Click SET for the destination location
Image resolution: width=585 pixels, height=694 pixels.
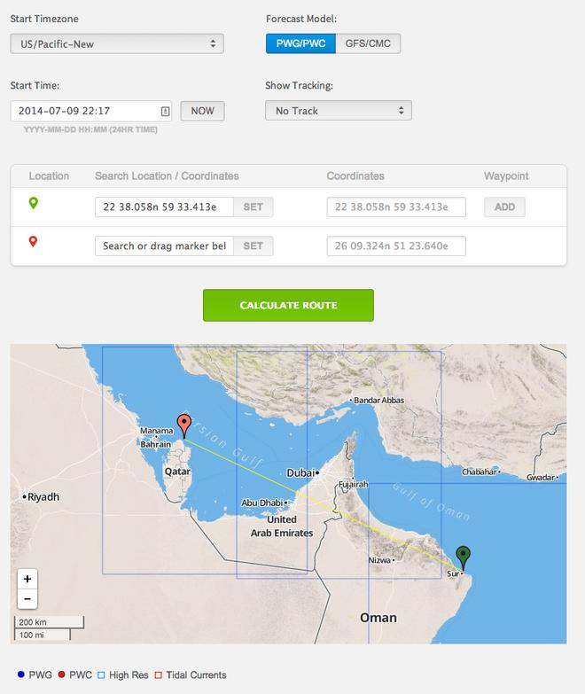click(x=253, y=246)
